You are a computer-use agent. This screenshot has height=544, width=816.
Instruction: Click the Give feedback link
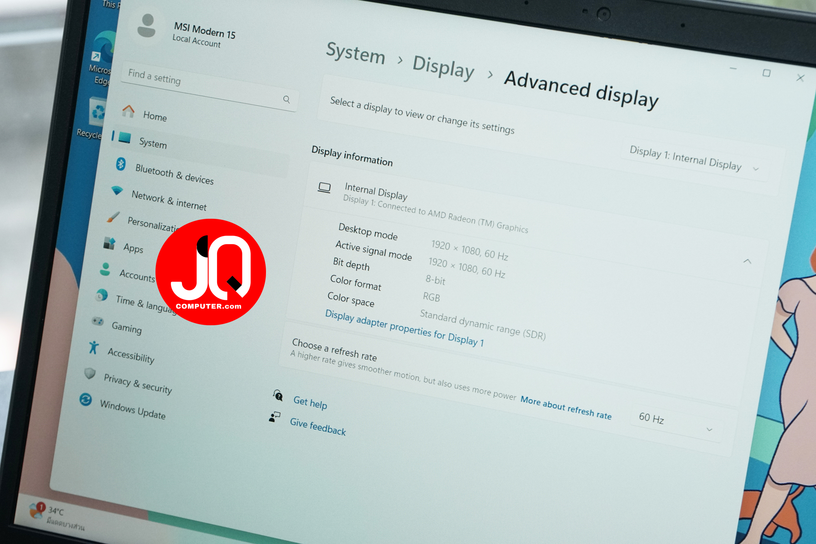point(318,426)
